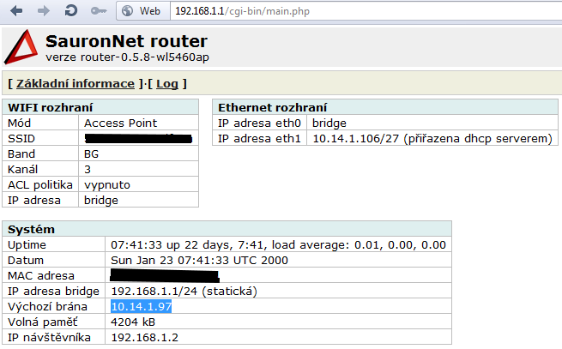Click the Systém table header
Viewport: 562px width, 349px height.
[x=31, y=230]
